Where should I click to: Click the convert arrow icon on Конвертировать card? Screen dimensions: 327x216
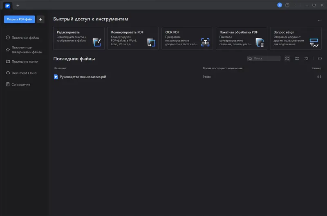click(151, 42)
